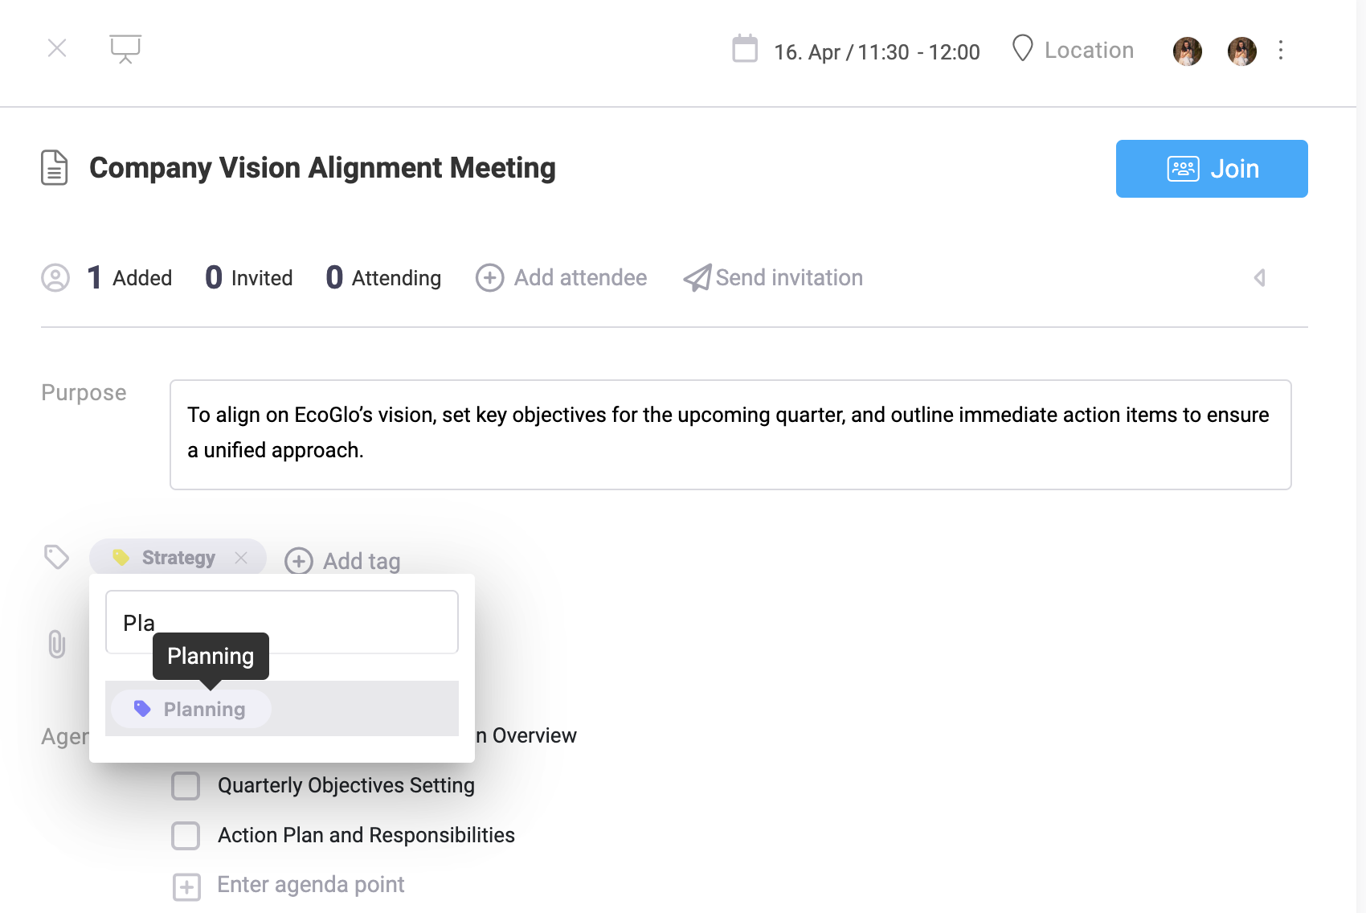The height and width of the screenshot is (913, 1366).
Task: Remove the Strategy tag with its X
Action: tap(241, 558)
